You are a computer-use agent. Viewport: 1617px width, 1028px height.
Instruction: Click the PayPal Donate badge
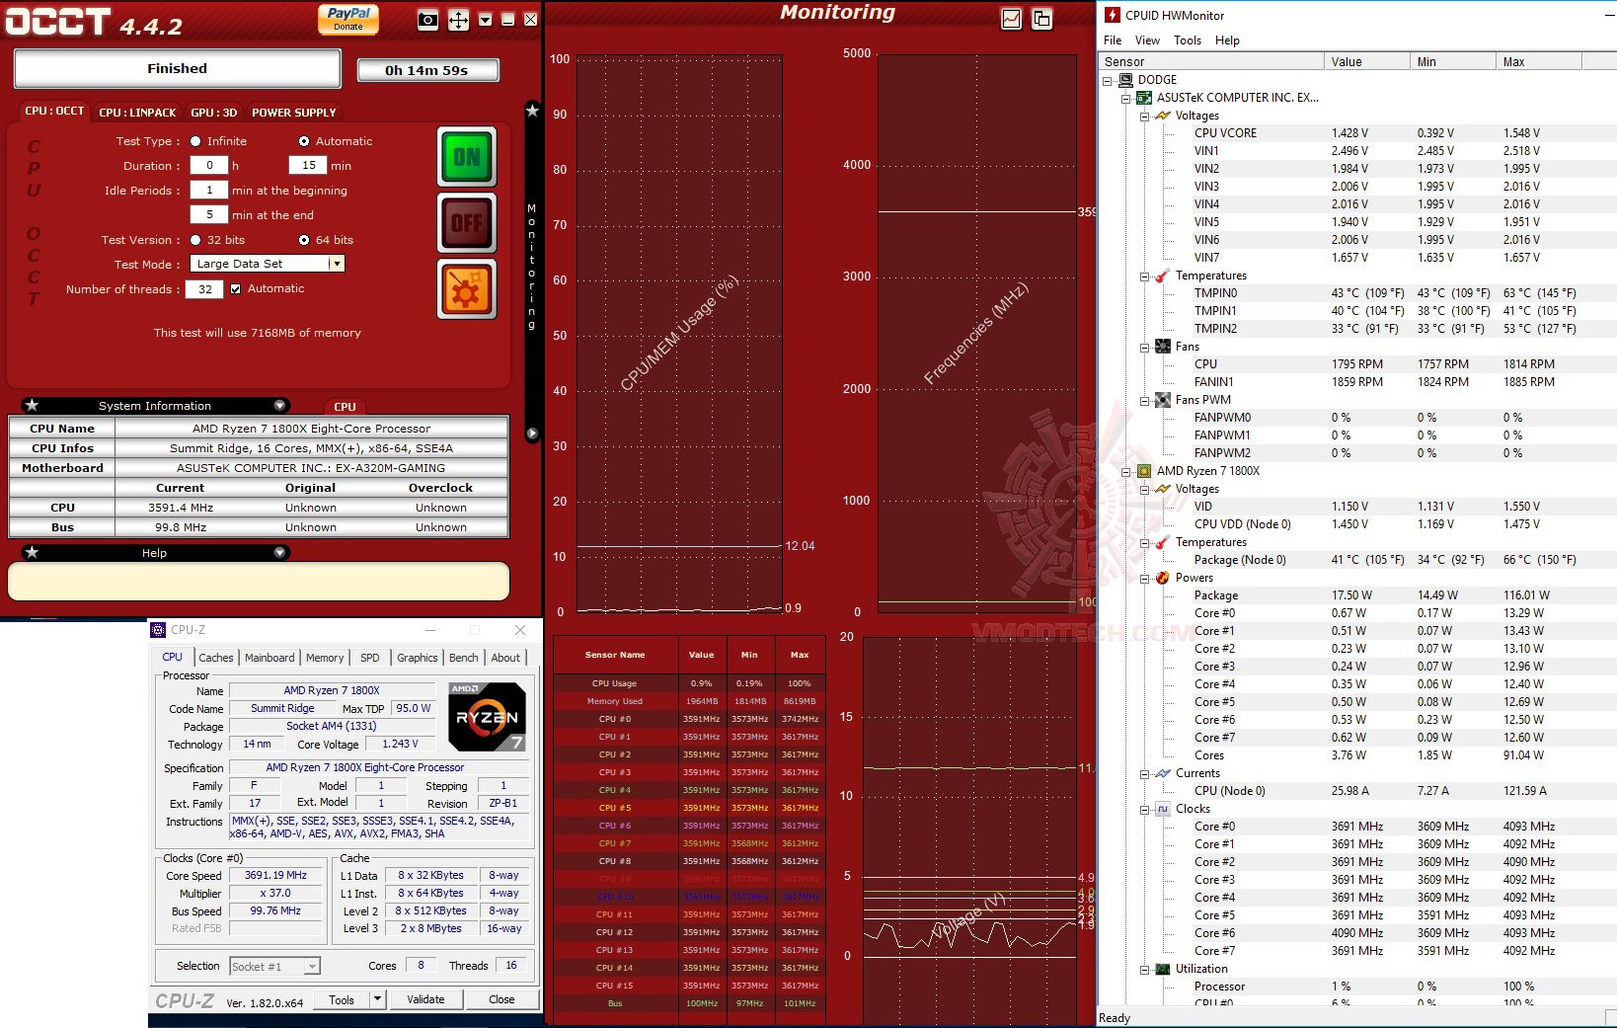click(x=348, y=19)
